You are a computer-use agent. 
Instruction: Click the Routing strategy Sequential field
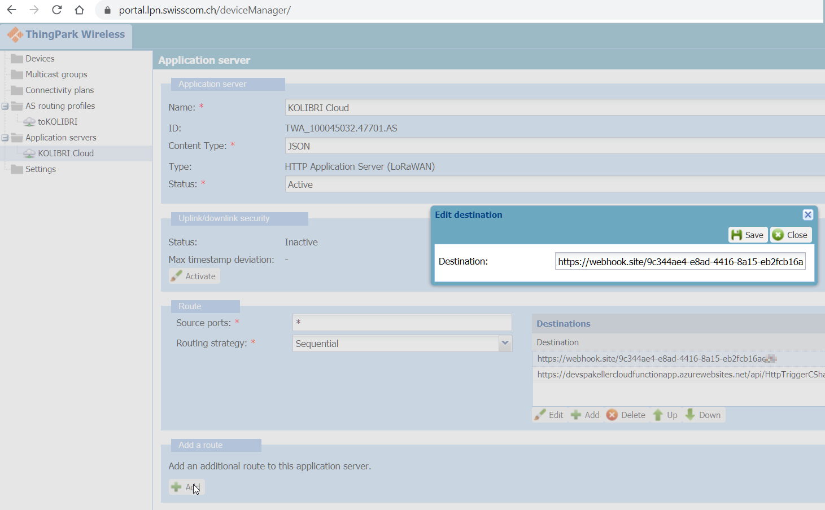[x=396, y=344]
